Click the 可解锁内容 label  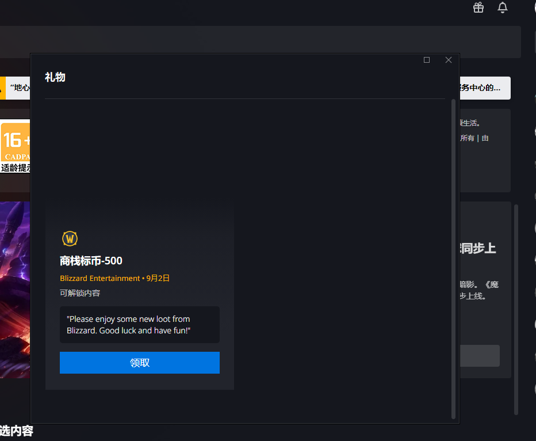(x=80, y=293)
